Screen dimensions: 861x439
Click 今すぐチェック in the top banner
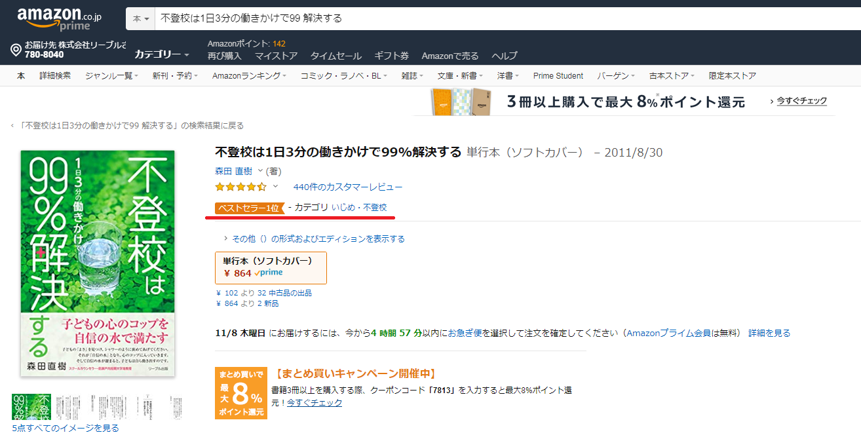coord(802,101)
